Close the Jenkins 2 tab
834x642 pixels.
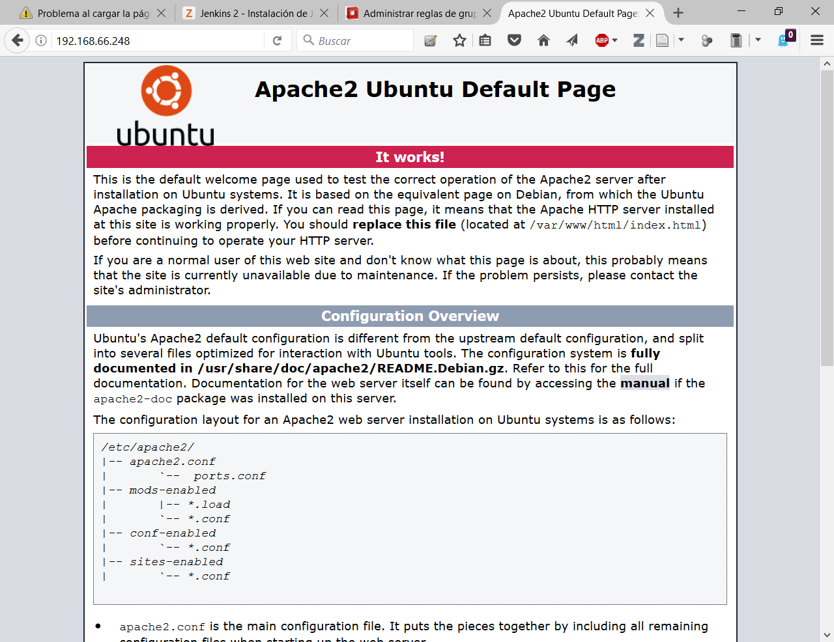coord(324,13)
